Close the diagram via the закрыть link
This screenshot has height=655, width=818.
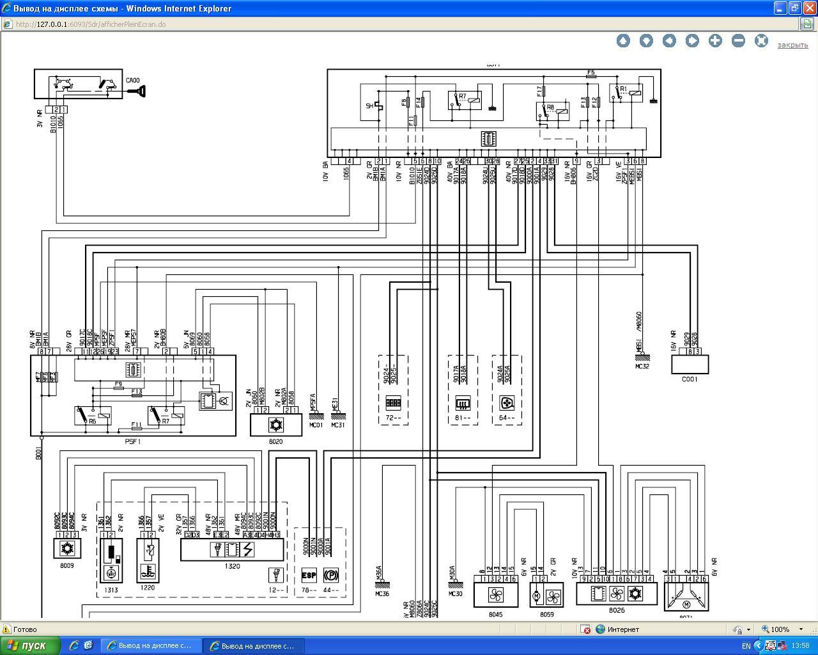pyautogui.click(x=792, y=45)
